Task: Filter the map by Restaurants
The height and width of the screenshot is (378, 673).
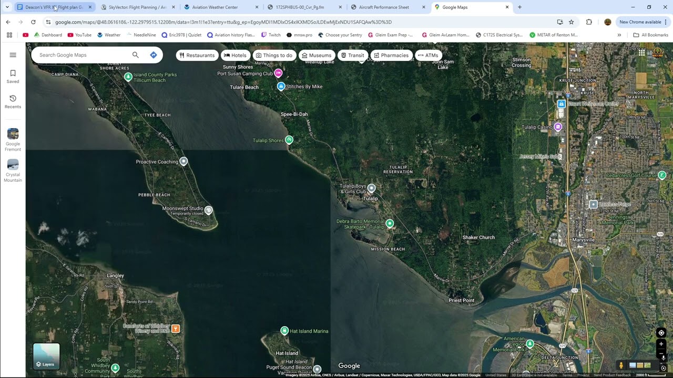Action: click(197, 55)
